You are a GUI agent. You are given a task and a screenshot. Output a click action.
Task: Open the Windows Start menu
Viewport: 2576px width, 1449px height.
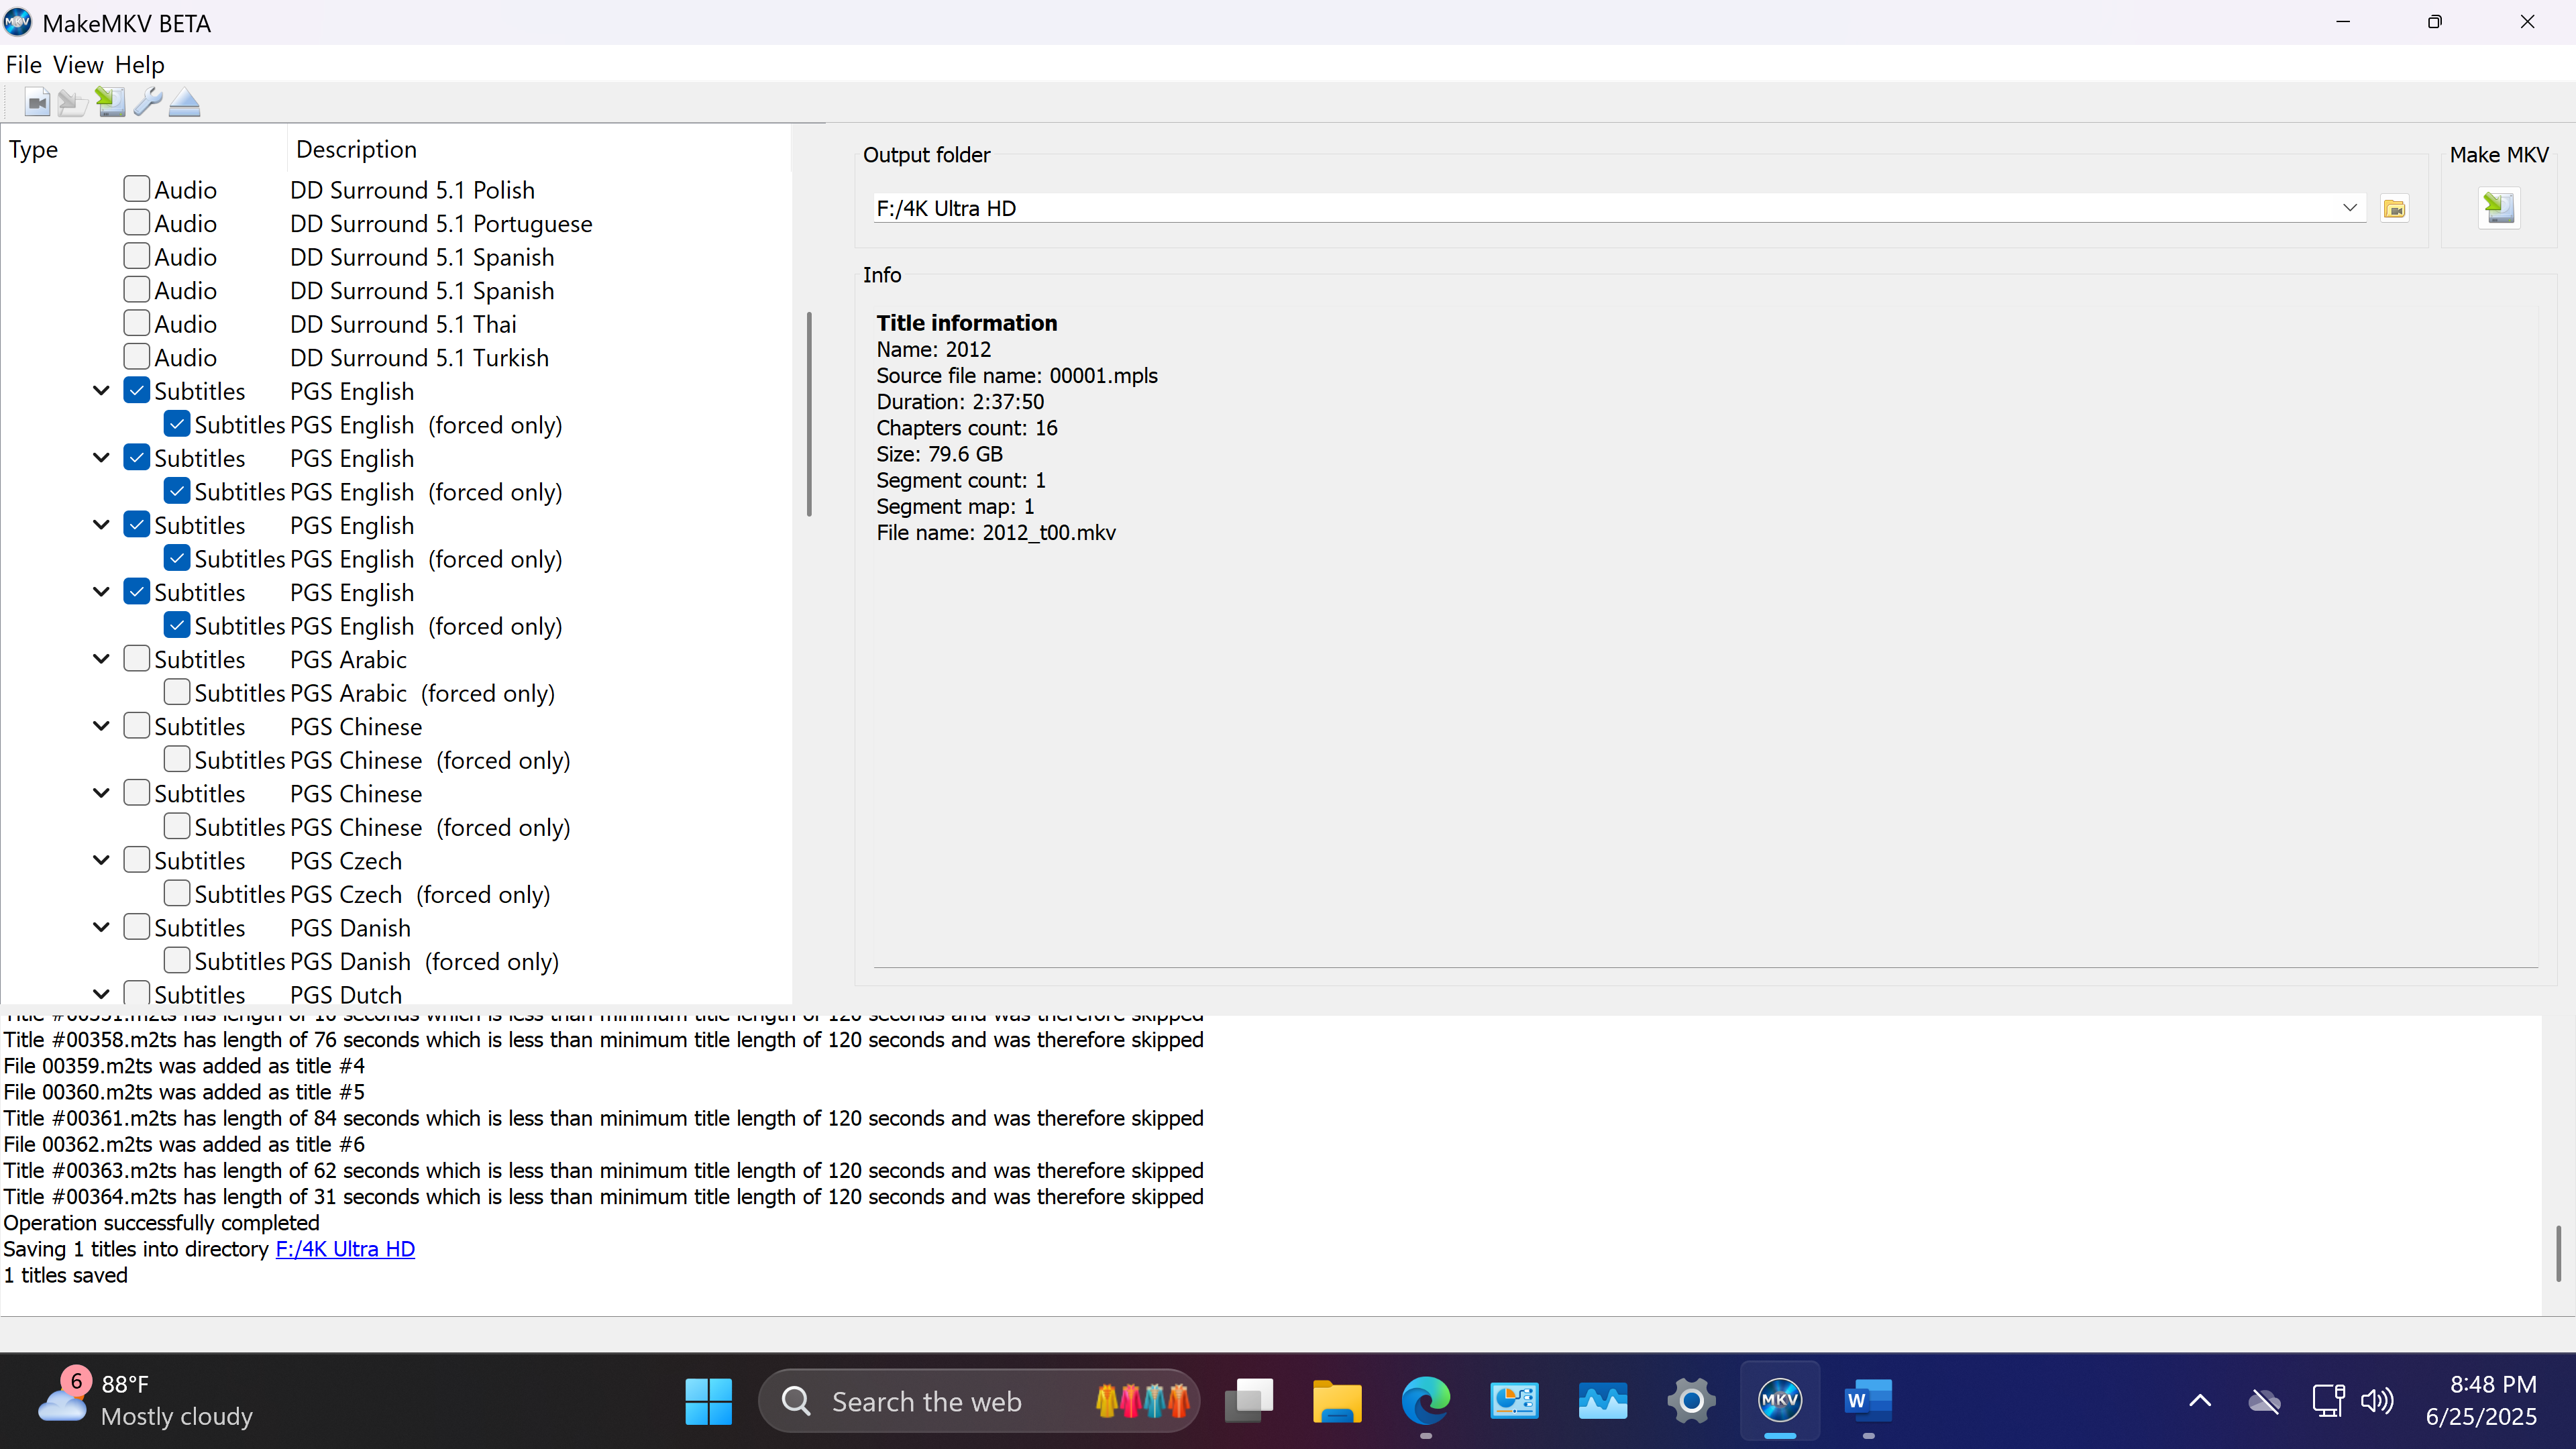(x=708, y=1401)
